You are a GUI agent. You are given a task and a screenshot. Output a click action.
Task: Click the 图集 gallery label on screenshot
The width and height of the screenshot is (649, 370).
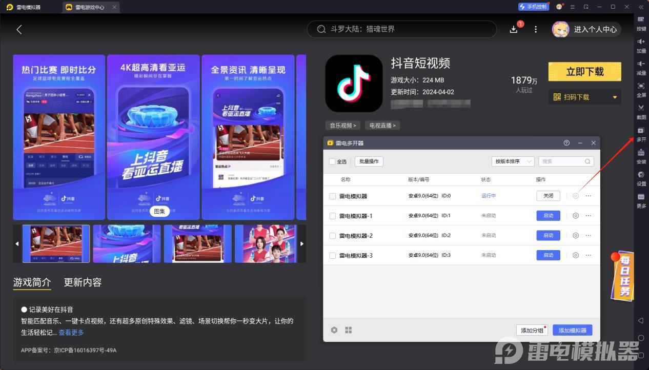coord(159,211)
